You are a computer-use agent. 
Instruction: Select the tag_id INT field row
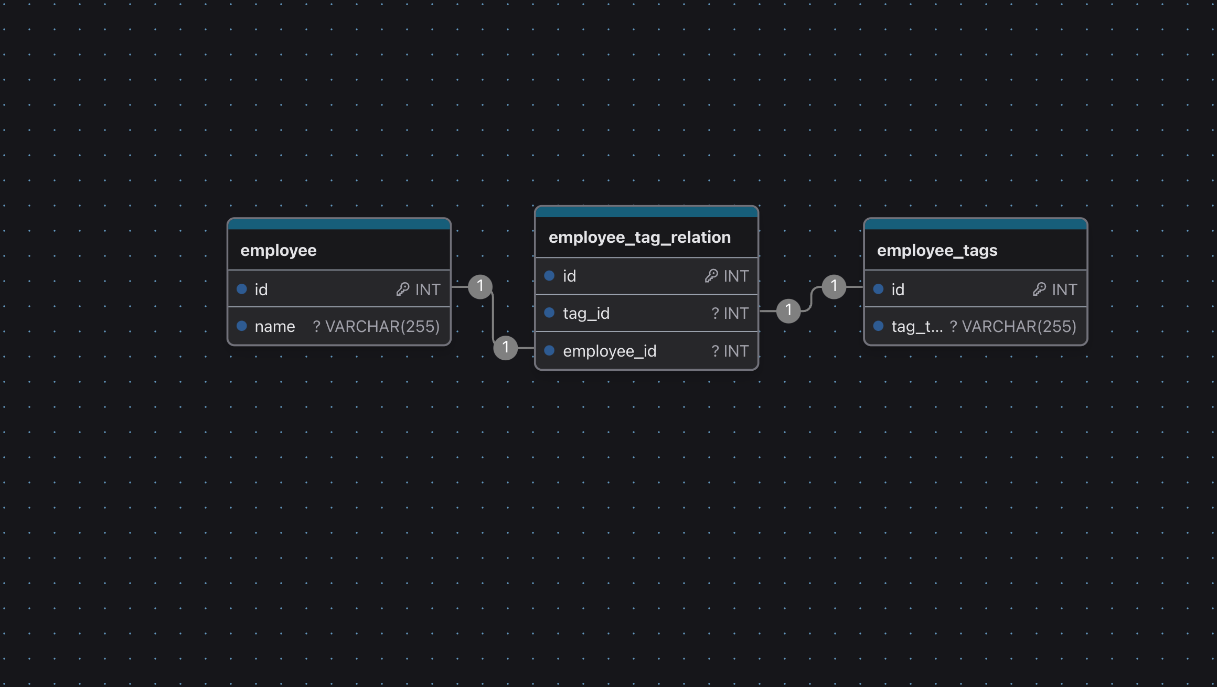(x=646, y=313)
